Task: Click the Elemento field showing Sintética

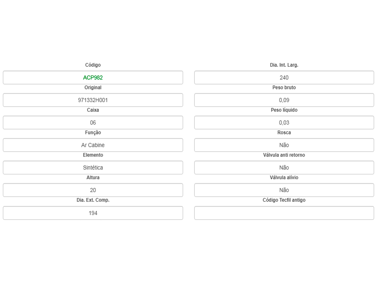Action: pyautogui.click(x=93, y=168)
